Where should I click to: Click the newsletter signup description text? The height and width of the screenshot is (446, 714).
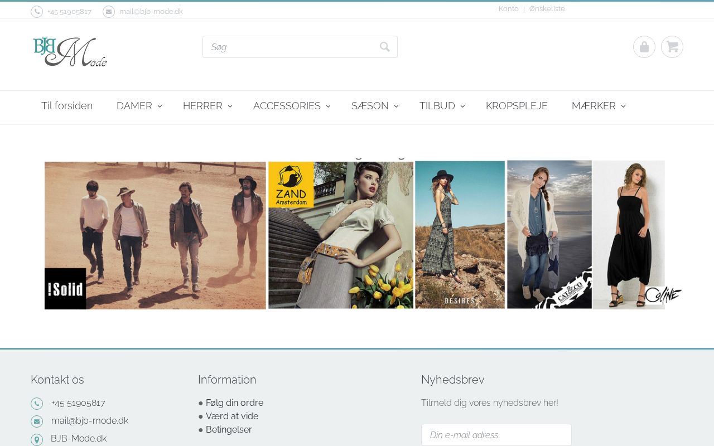pos(490,403)
